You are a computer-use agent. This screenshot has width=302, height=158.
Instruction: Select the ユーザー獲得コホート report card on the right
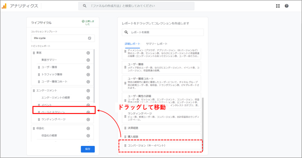(x=162, y=83)
